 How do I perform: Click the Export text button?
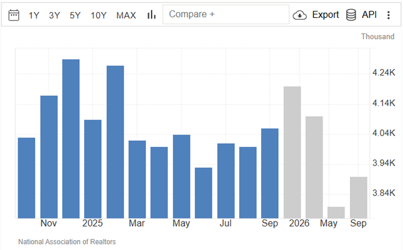point(325,15)
